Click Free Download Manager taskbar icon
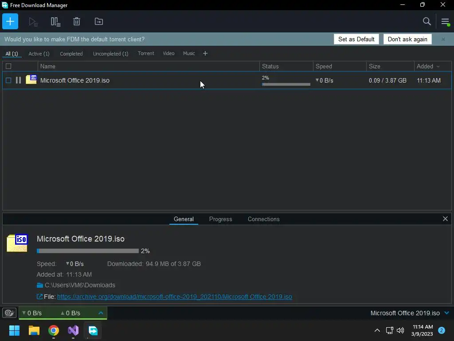The width and height of the screenshot is (454, 341). [x=93, y=330]
